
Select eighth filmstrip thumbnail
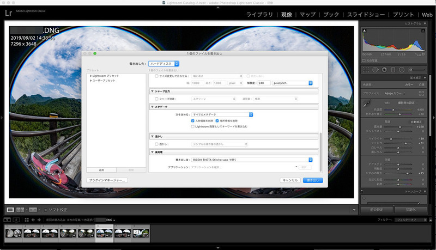click(141, 233)
